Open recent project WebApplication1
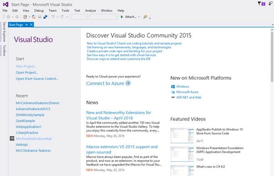This screenshot has width=274, height=176. [x=29, y=127]
